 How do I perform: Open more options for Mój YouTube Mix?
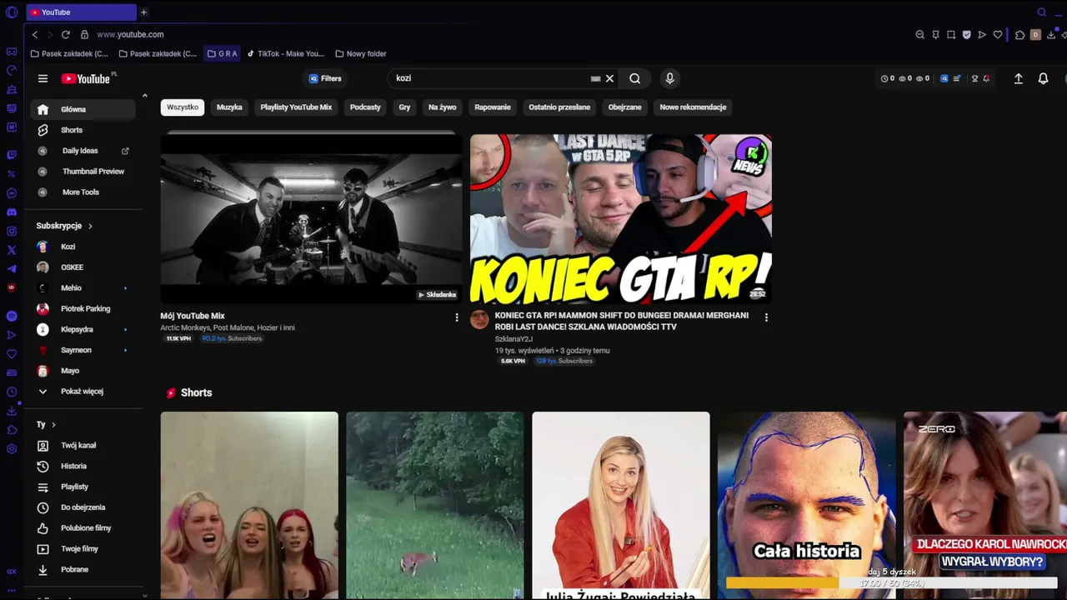click(x=456, y=317)
